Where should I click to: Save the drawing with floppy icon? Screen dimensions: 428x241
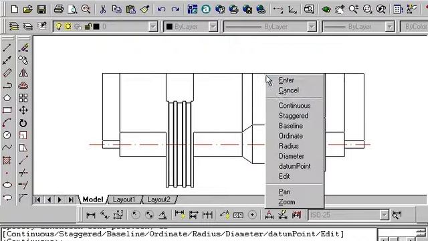[41, 9]
